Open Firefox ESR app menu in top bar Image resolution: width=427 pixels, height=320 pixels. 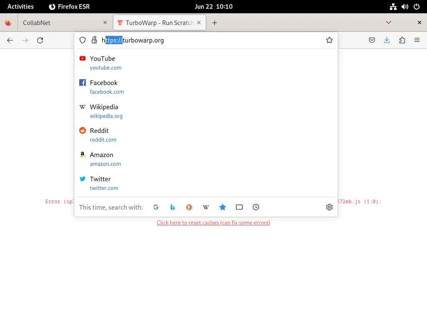69,7
